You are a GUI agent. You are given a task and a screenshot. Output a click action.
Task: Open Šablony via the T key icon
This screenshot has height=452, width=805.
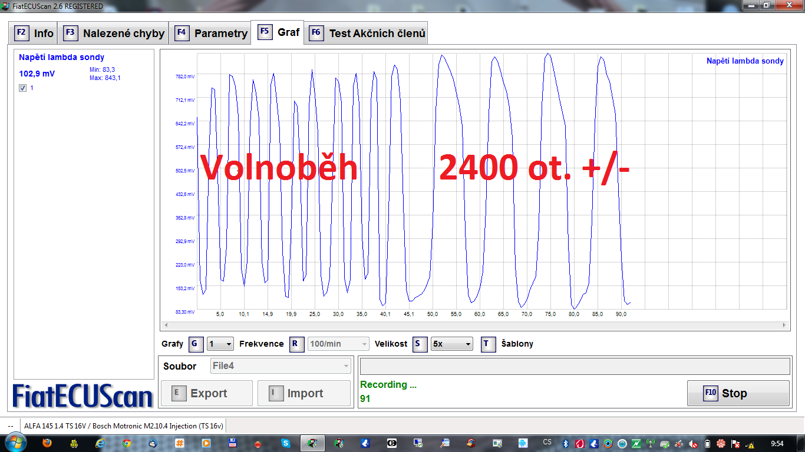(x=488, y=344)
